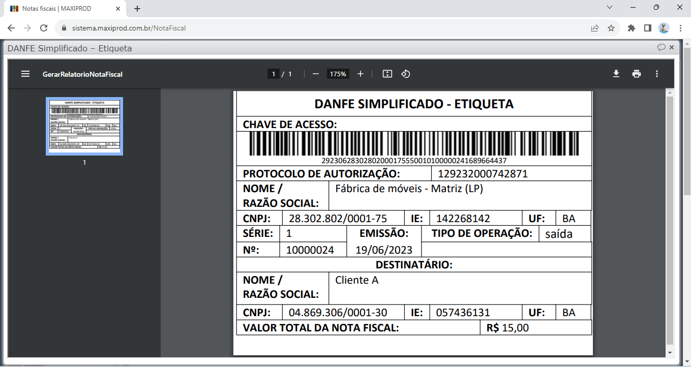The width and height of the screenshot is (691, 367).
Task: Click the access key barcode
Action: tap(414, 143)
